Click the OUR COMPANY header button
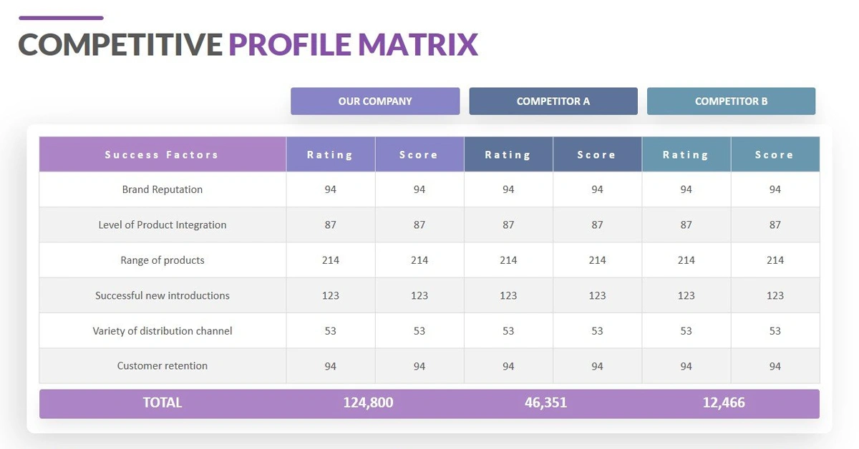 [375, 101]
